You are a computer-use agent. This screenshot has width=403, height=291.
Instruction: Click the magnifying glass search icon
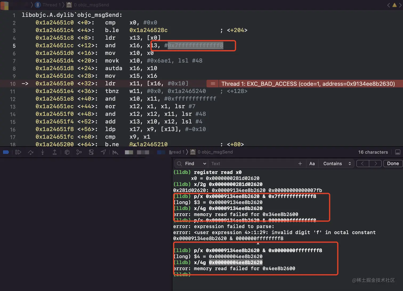coord(179,164)
